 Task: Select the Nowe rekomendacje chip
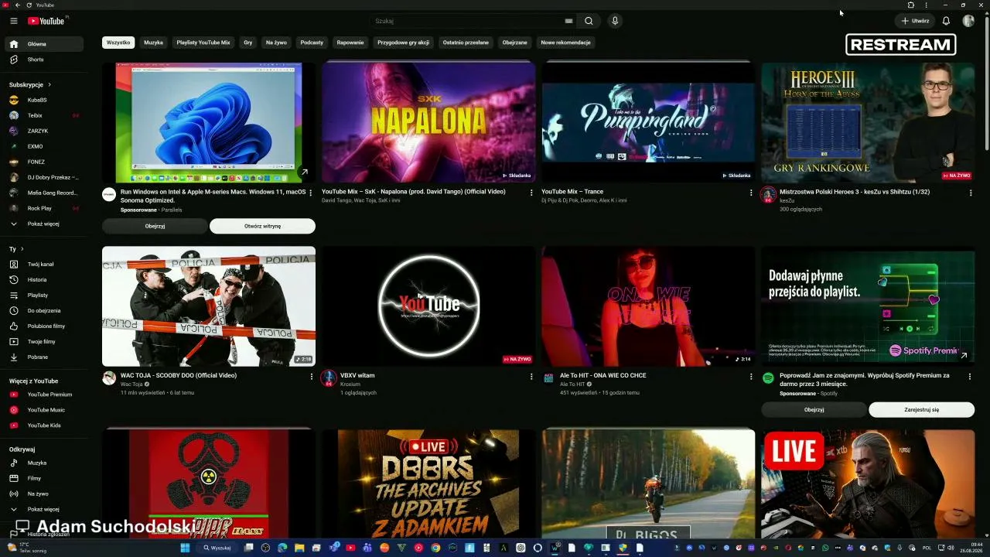(x=565, y=43)
